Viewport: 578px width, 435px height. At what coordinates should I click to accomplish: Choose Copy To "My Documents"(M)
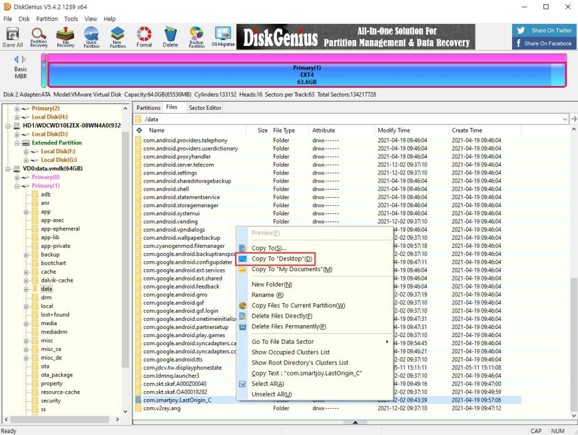292,269
